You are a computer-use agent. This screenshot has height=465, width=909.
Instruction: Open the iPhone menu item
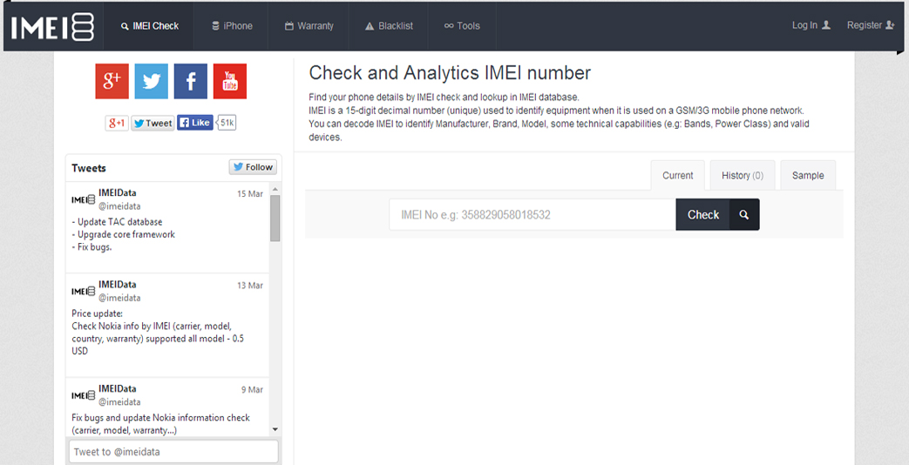tap(232, 26)
